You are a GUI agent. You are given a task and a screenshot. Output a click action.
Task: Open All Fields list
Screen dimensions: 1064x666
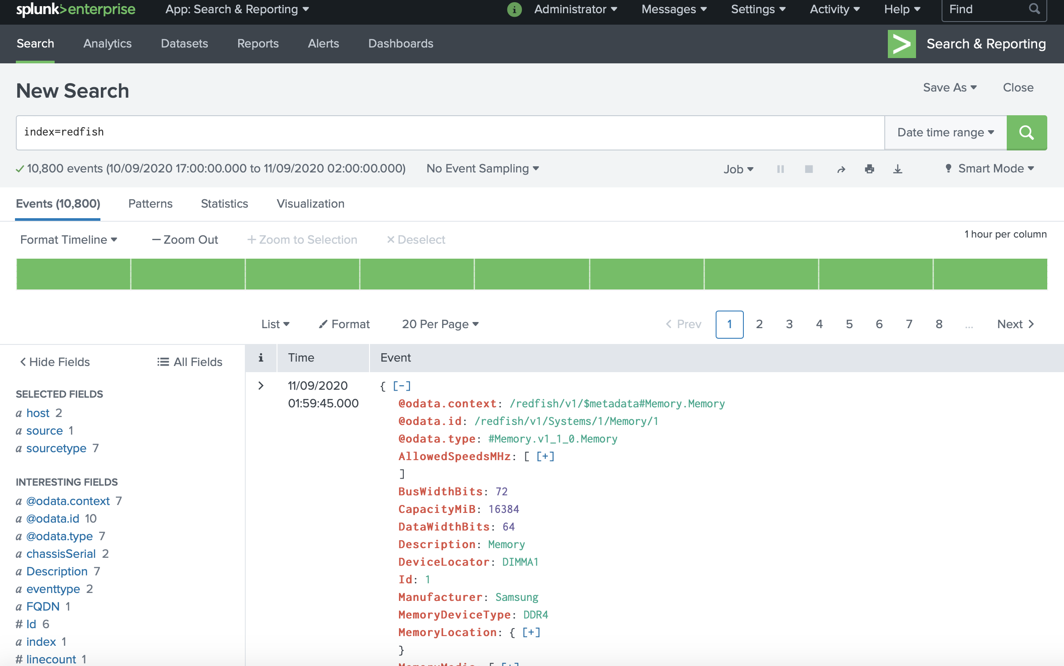(x=190, y=362)
